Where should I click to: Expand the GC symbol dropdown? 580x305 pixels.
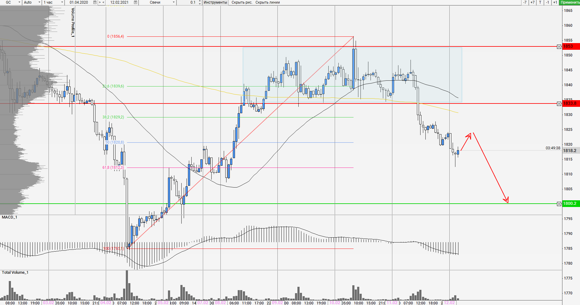(19, 2)
